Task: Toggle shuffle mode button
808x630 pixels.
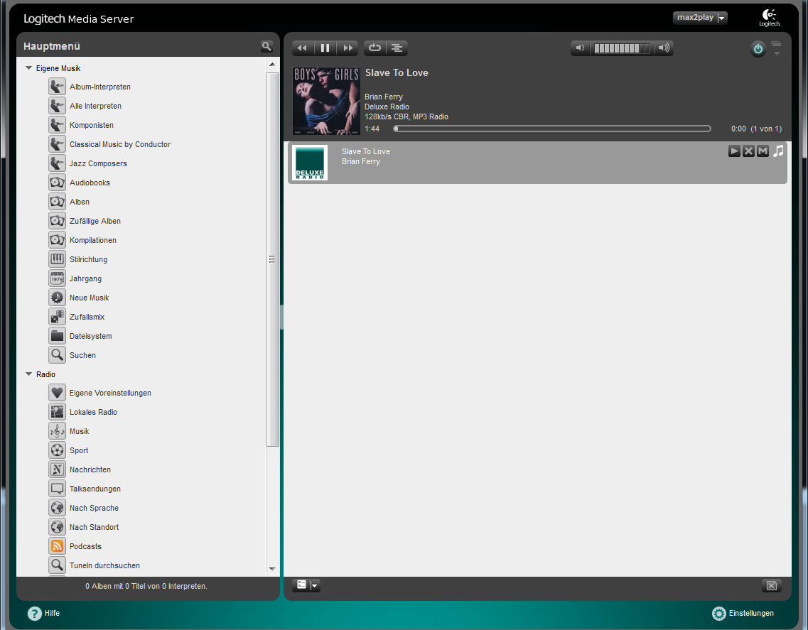Action: point(397,48)
